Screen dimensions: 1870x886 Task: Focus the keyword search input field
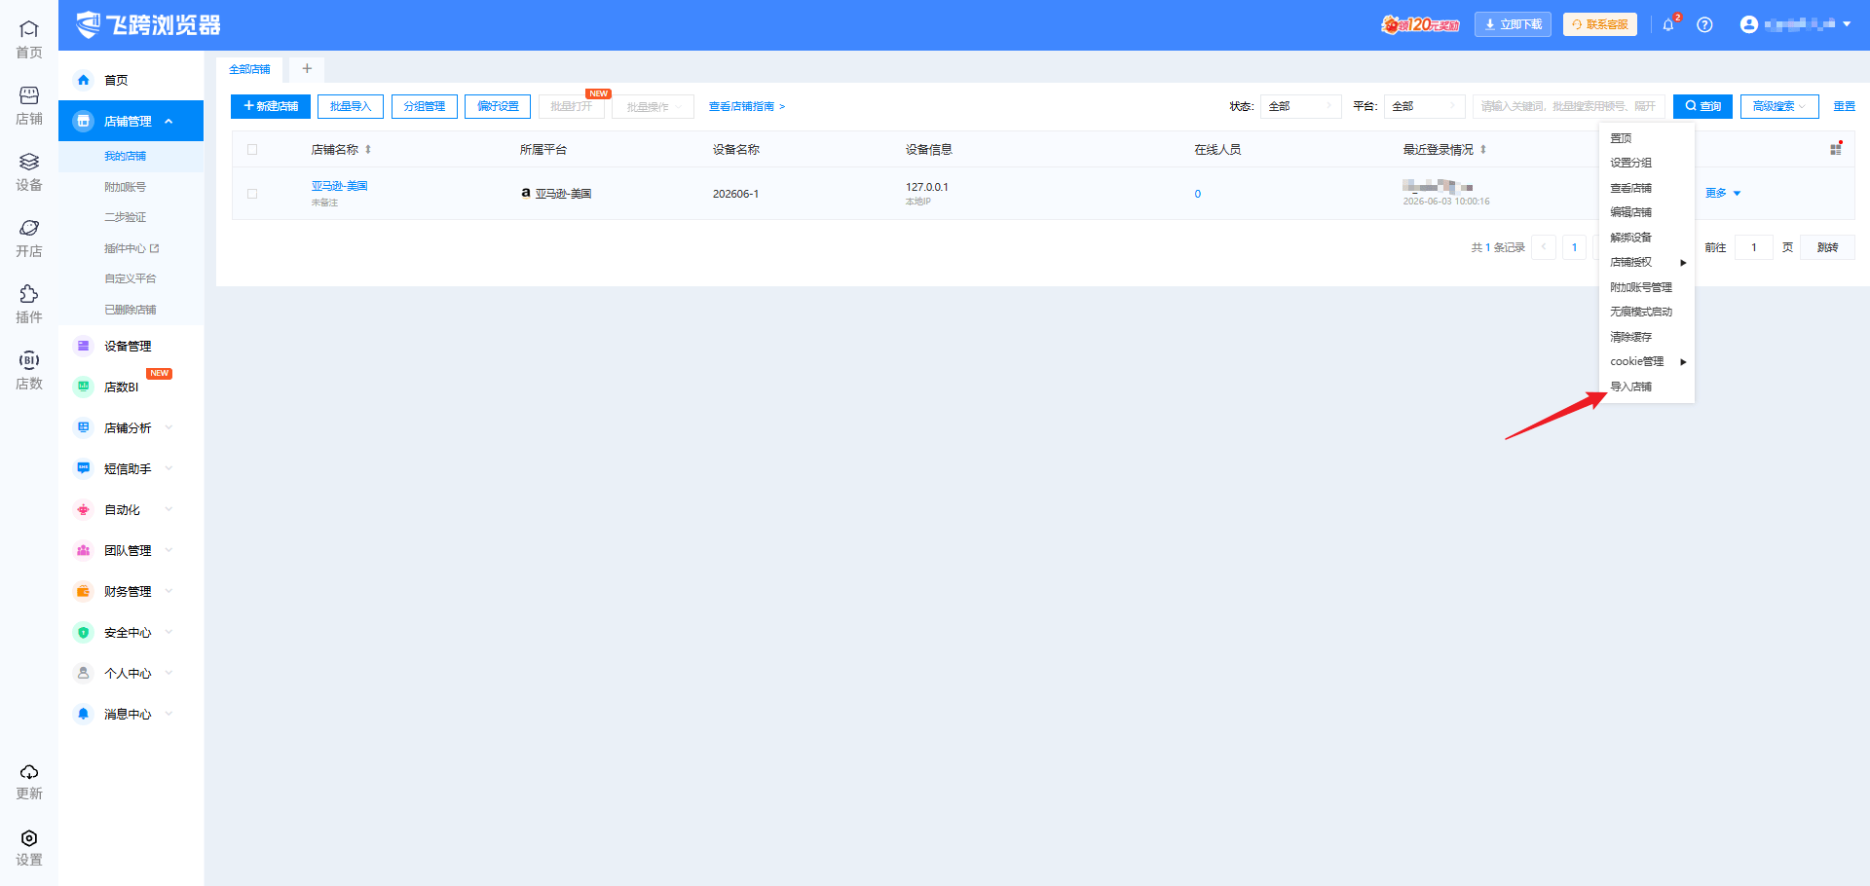click(x=1568, y=106)
